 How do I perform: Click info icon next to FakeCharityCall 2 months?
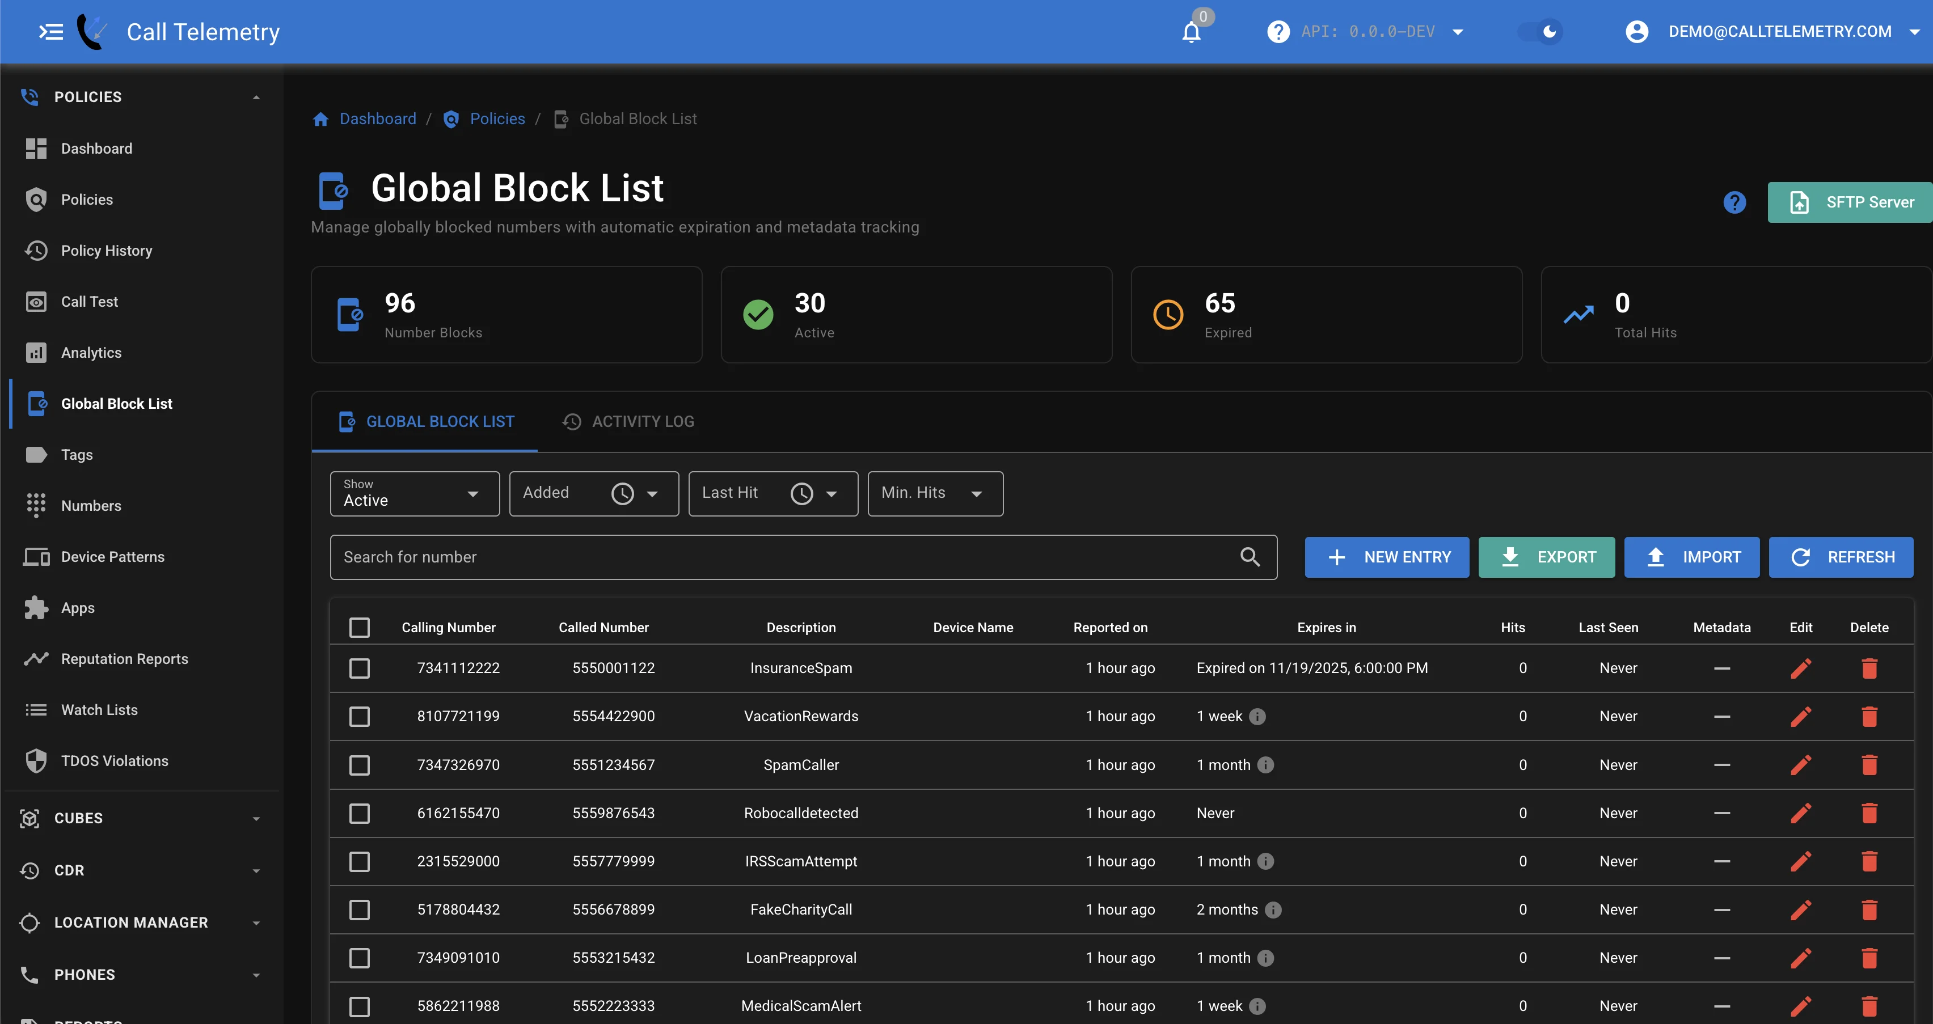click(x=1273, y=910)
